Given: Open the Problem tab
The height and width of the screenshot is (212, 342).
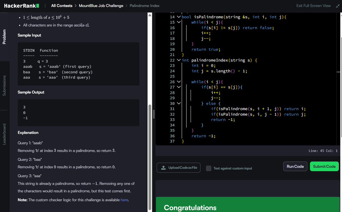Looking at the screenshot, I should (x=4, y=37).
